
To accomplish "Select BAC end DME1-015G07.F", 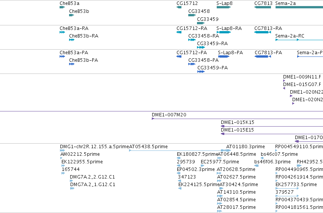I will pyautogui.click(x=302, y=85).
